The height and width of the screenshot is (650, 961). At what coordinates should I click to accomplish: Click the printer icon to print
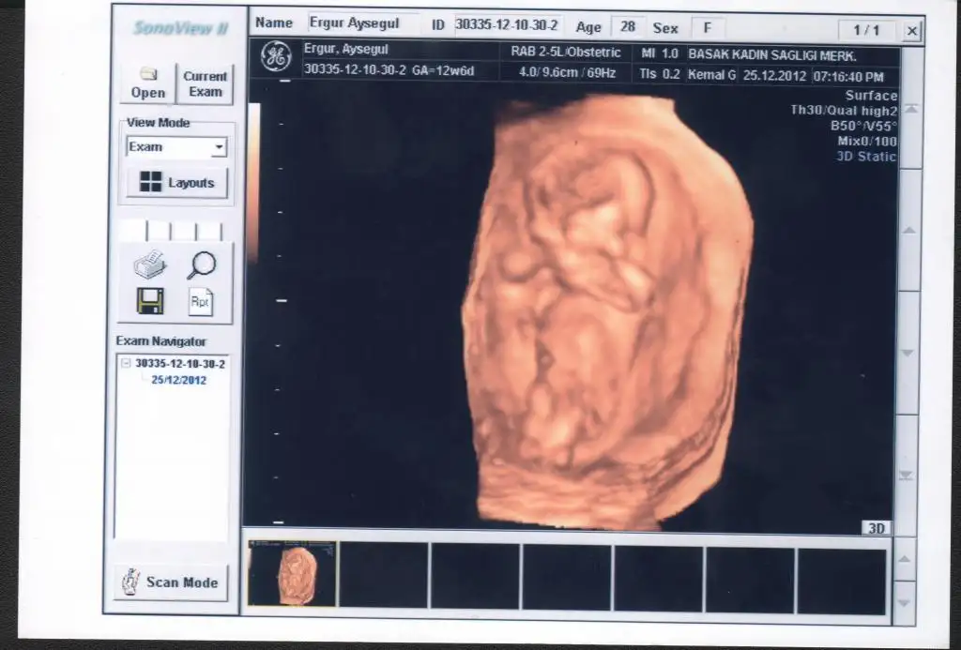pos(150,266)
